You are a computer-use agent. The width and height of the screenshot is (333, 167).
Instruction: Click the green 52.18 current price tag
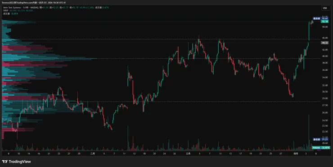point(325,21)
